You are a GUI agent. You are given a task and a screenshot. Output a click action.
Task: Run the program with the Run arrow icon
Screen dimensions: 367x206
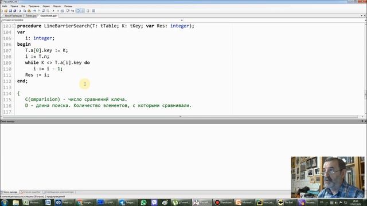(x=53, y=11)
